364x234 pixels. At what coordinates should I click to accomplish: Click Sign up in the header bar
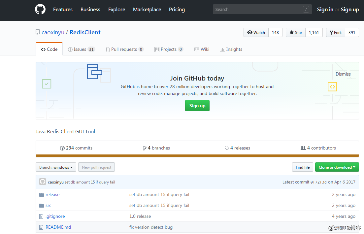(350, 10)
